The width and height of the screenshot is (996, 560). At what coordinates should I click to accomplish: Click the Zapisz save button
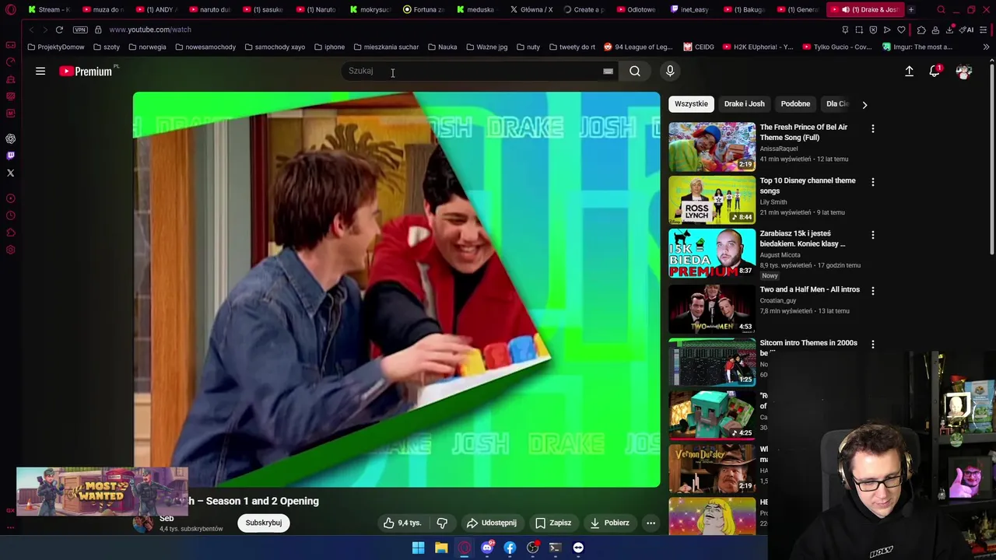point(553,523)
